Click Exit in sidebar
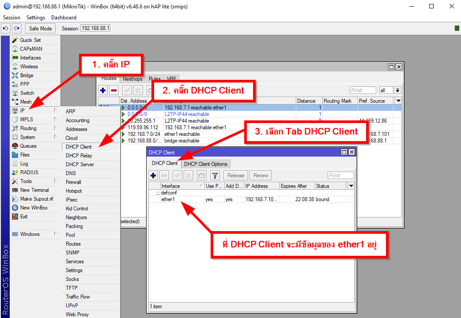Image resolution: width=461 pixels, height=318 pixels. pos(35,217)
